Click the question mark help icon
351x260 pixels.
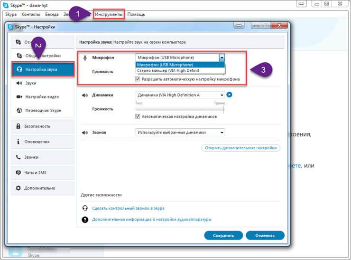click(85, 220)
